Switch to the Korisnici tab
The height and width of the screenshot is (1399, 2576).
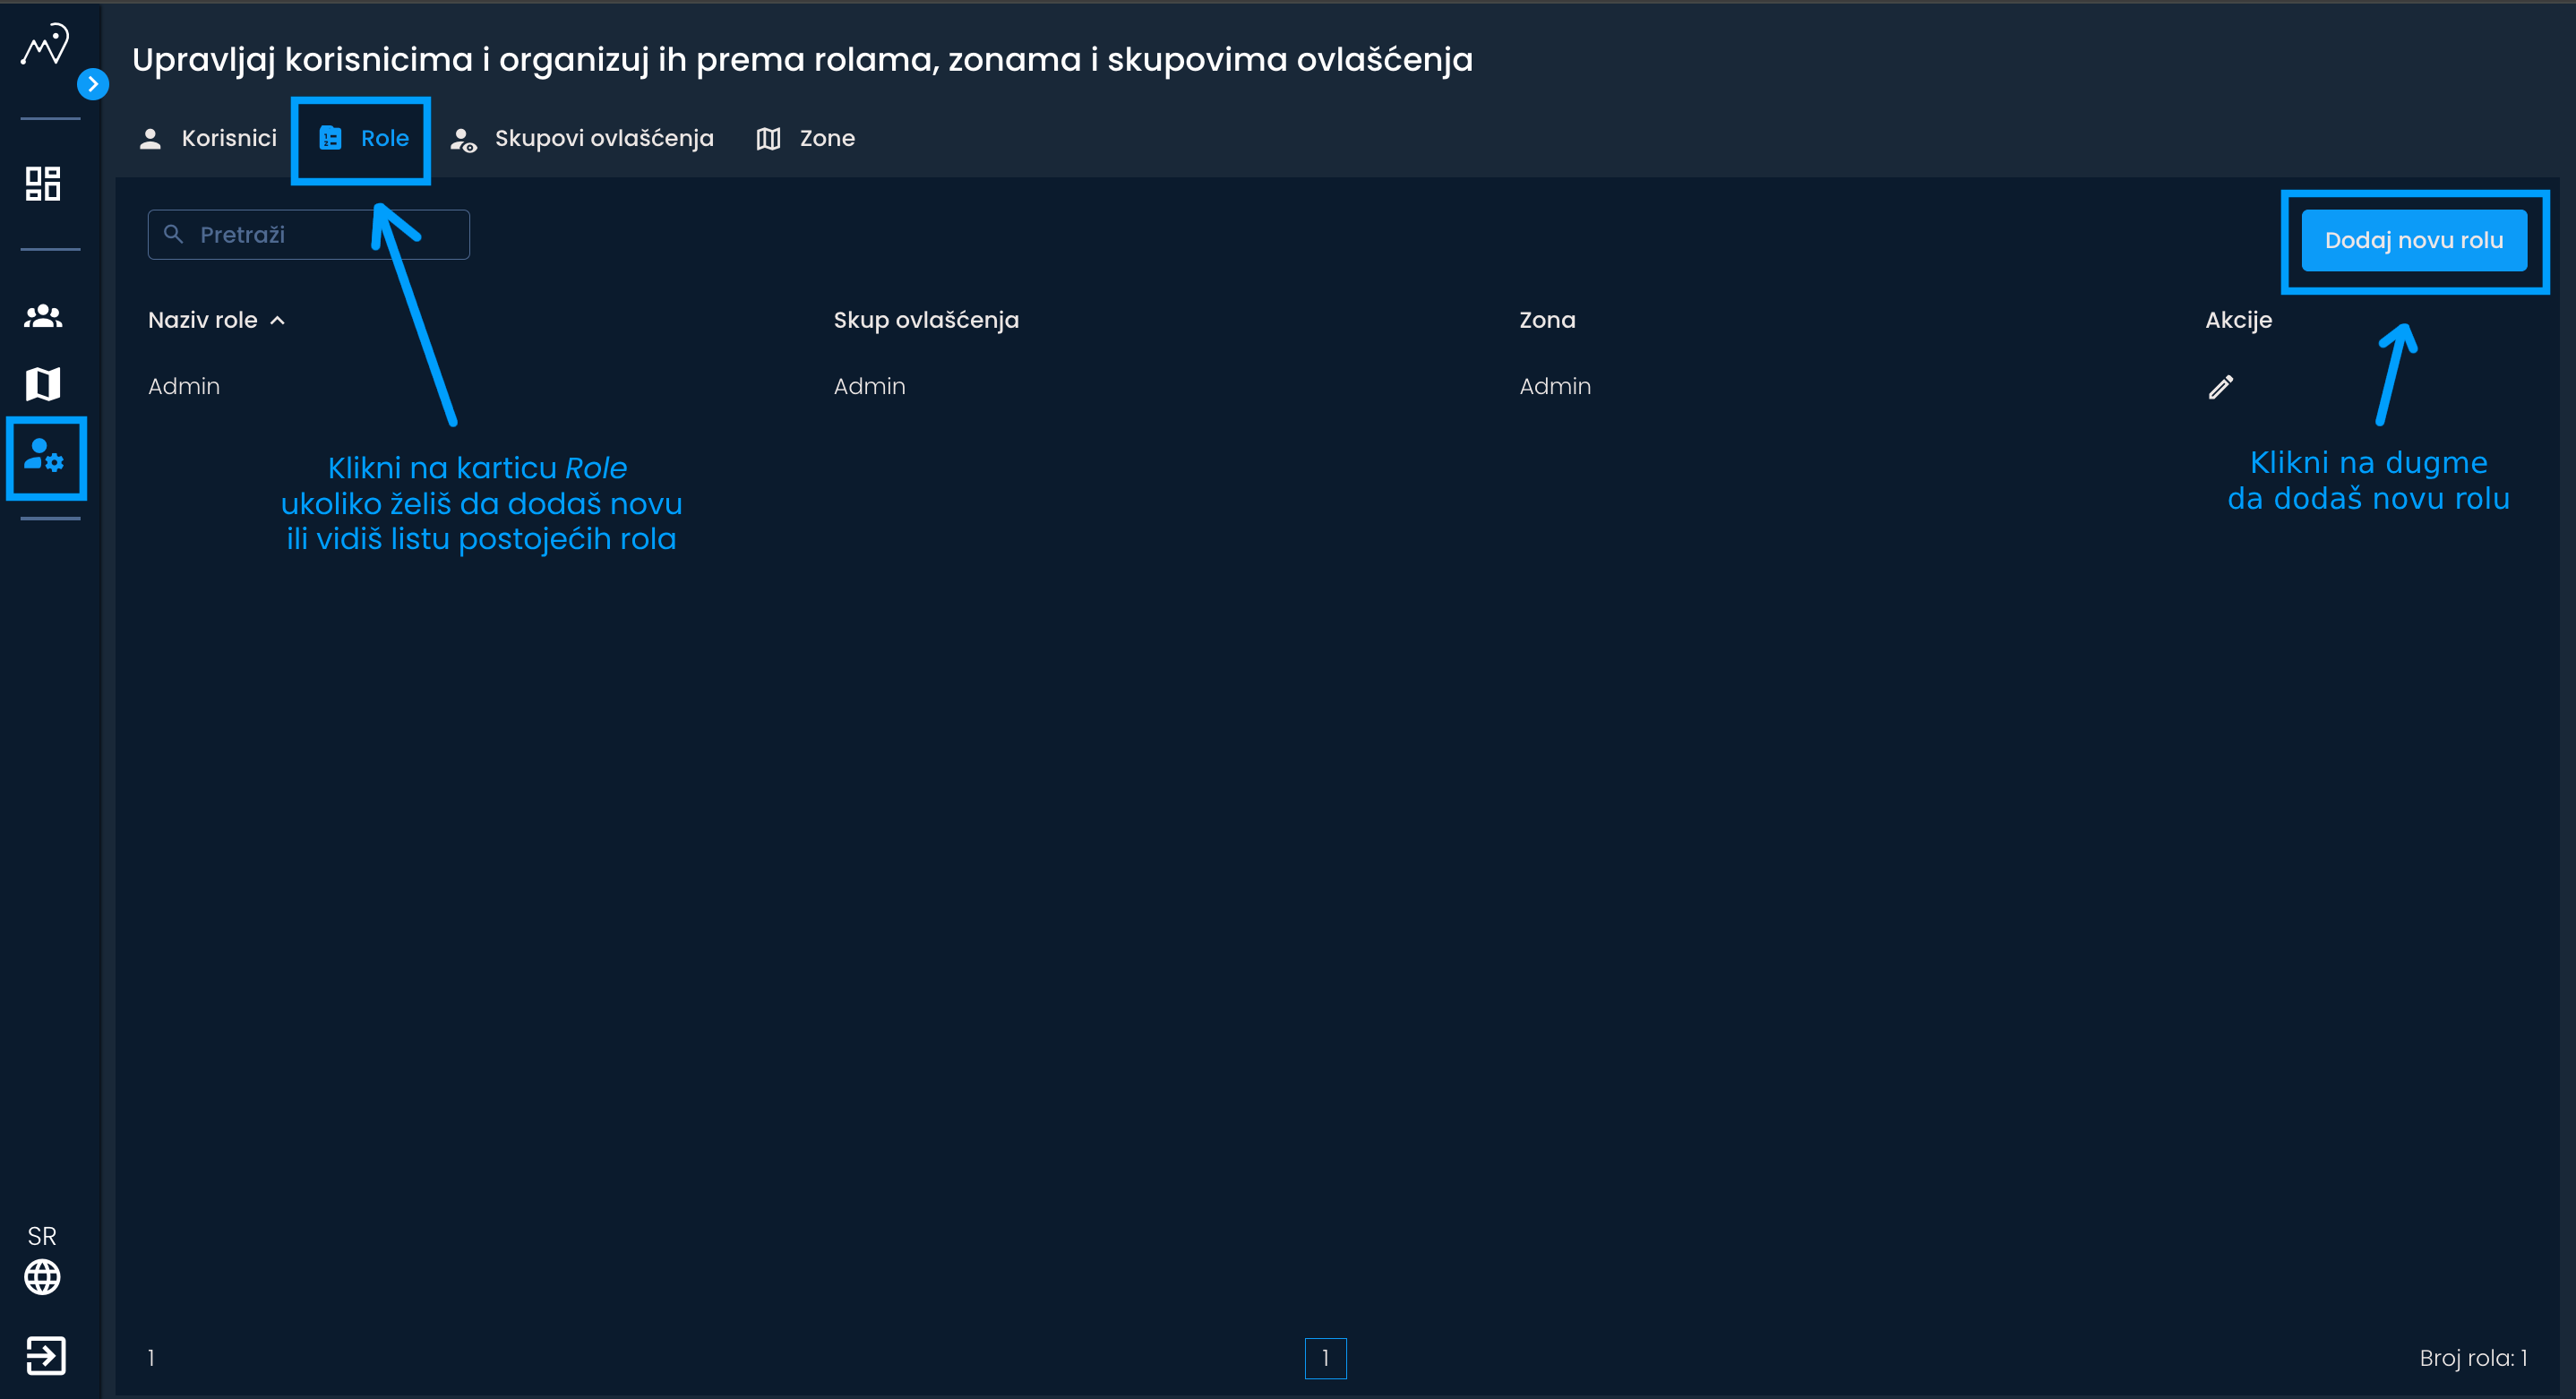click(208, 139)
